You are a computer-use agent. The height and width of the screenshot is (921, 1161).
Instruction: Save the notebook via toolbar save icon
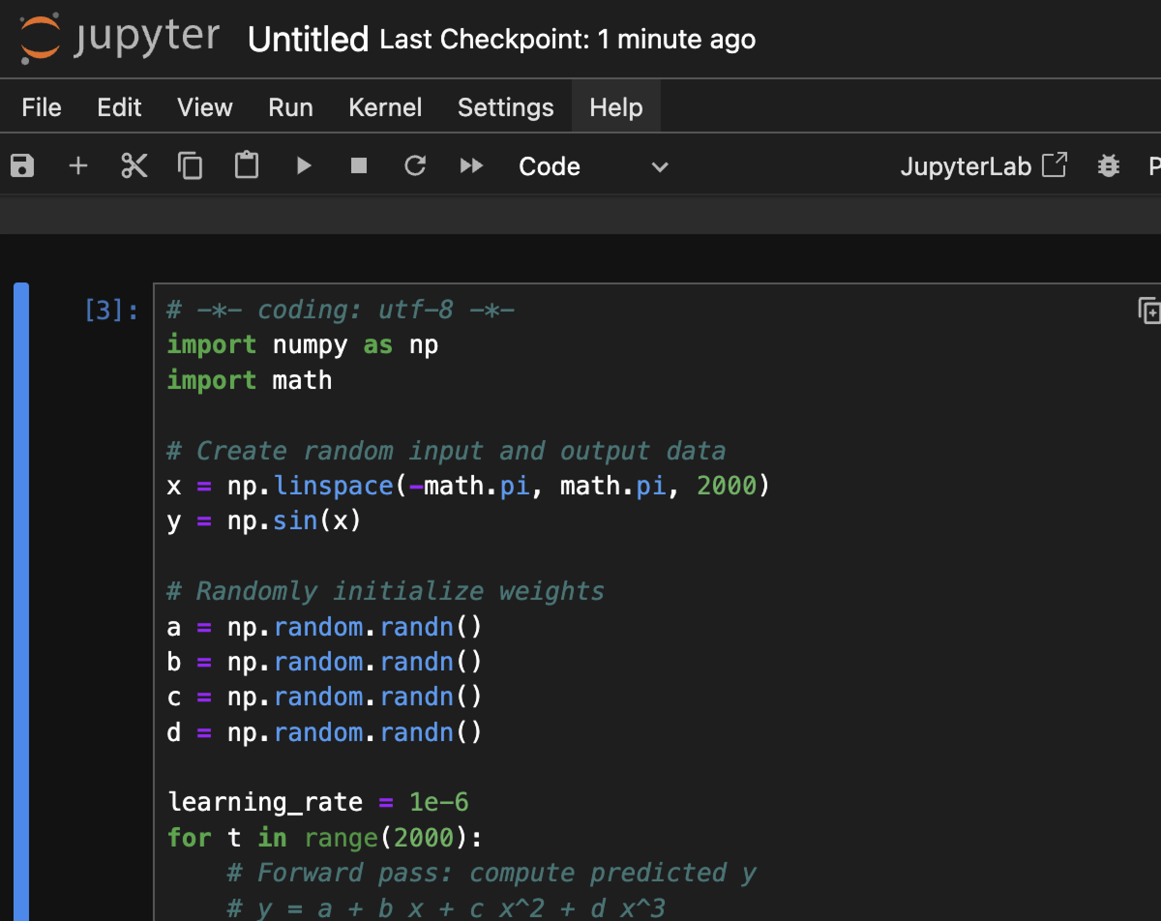point(22,166)
